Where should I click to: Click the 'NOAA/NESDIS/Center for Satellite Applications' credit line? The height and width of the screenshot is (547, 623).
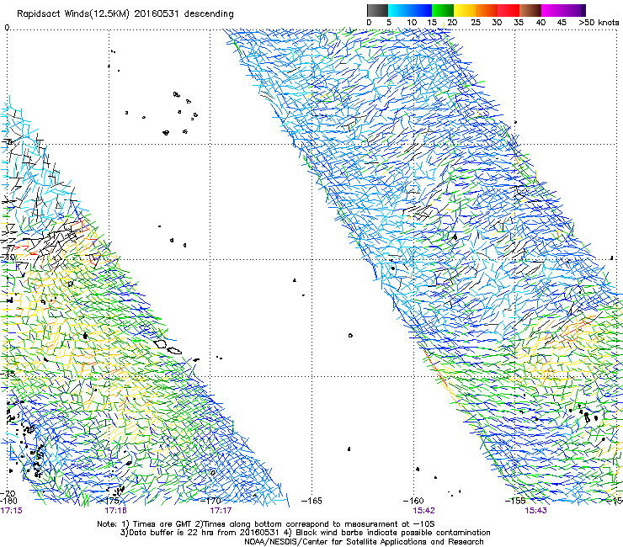click(x=364, y=542)
